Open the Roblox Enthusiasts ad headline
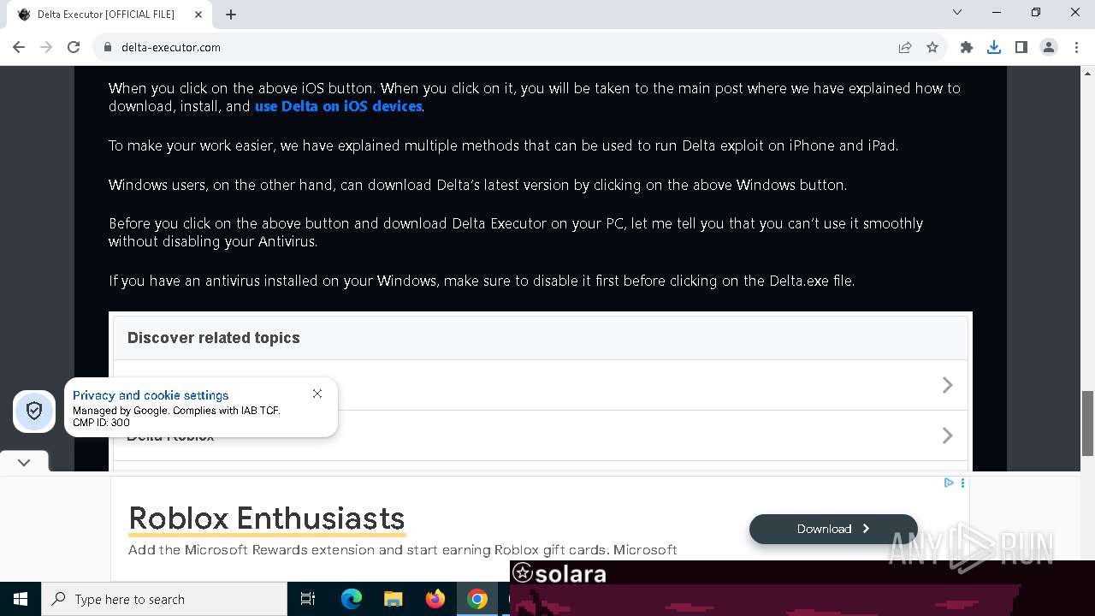Screen dimensions: 1095x616 [267, 518]
